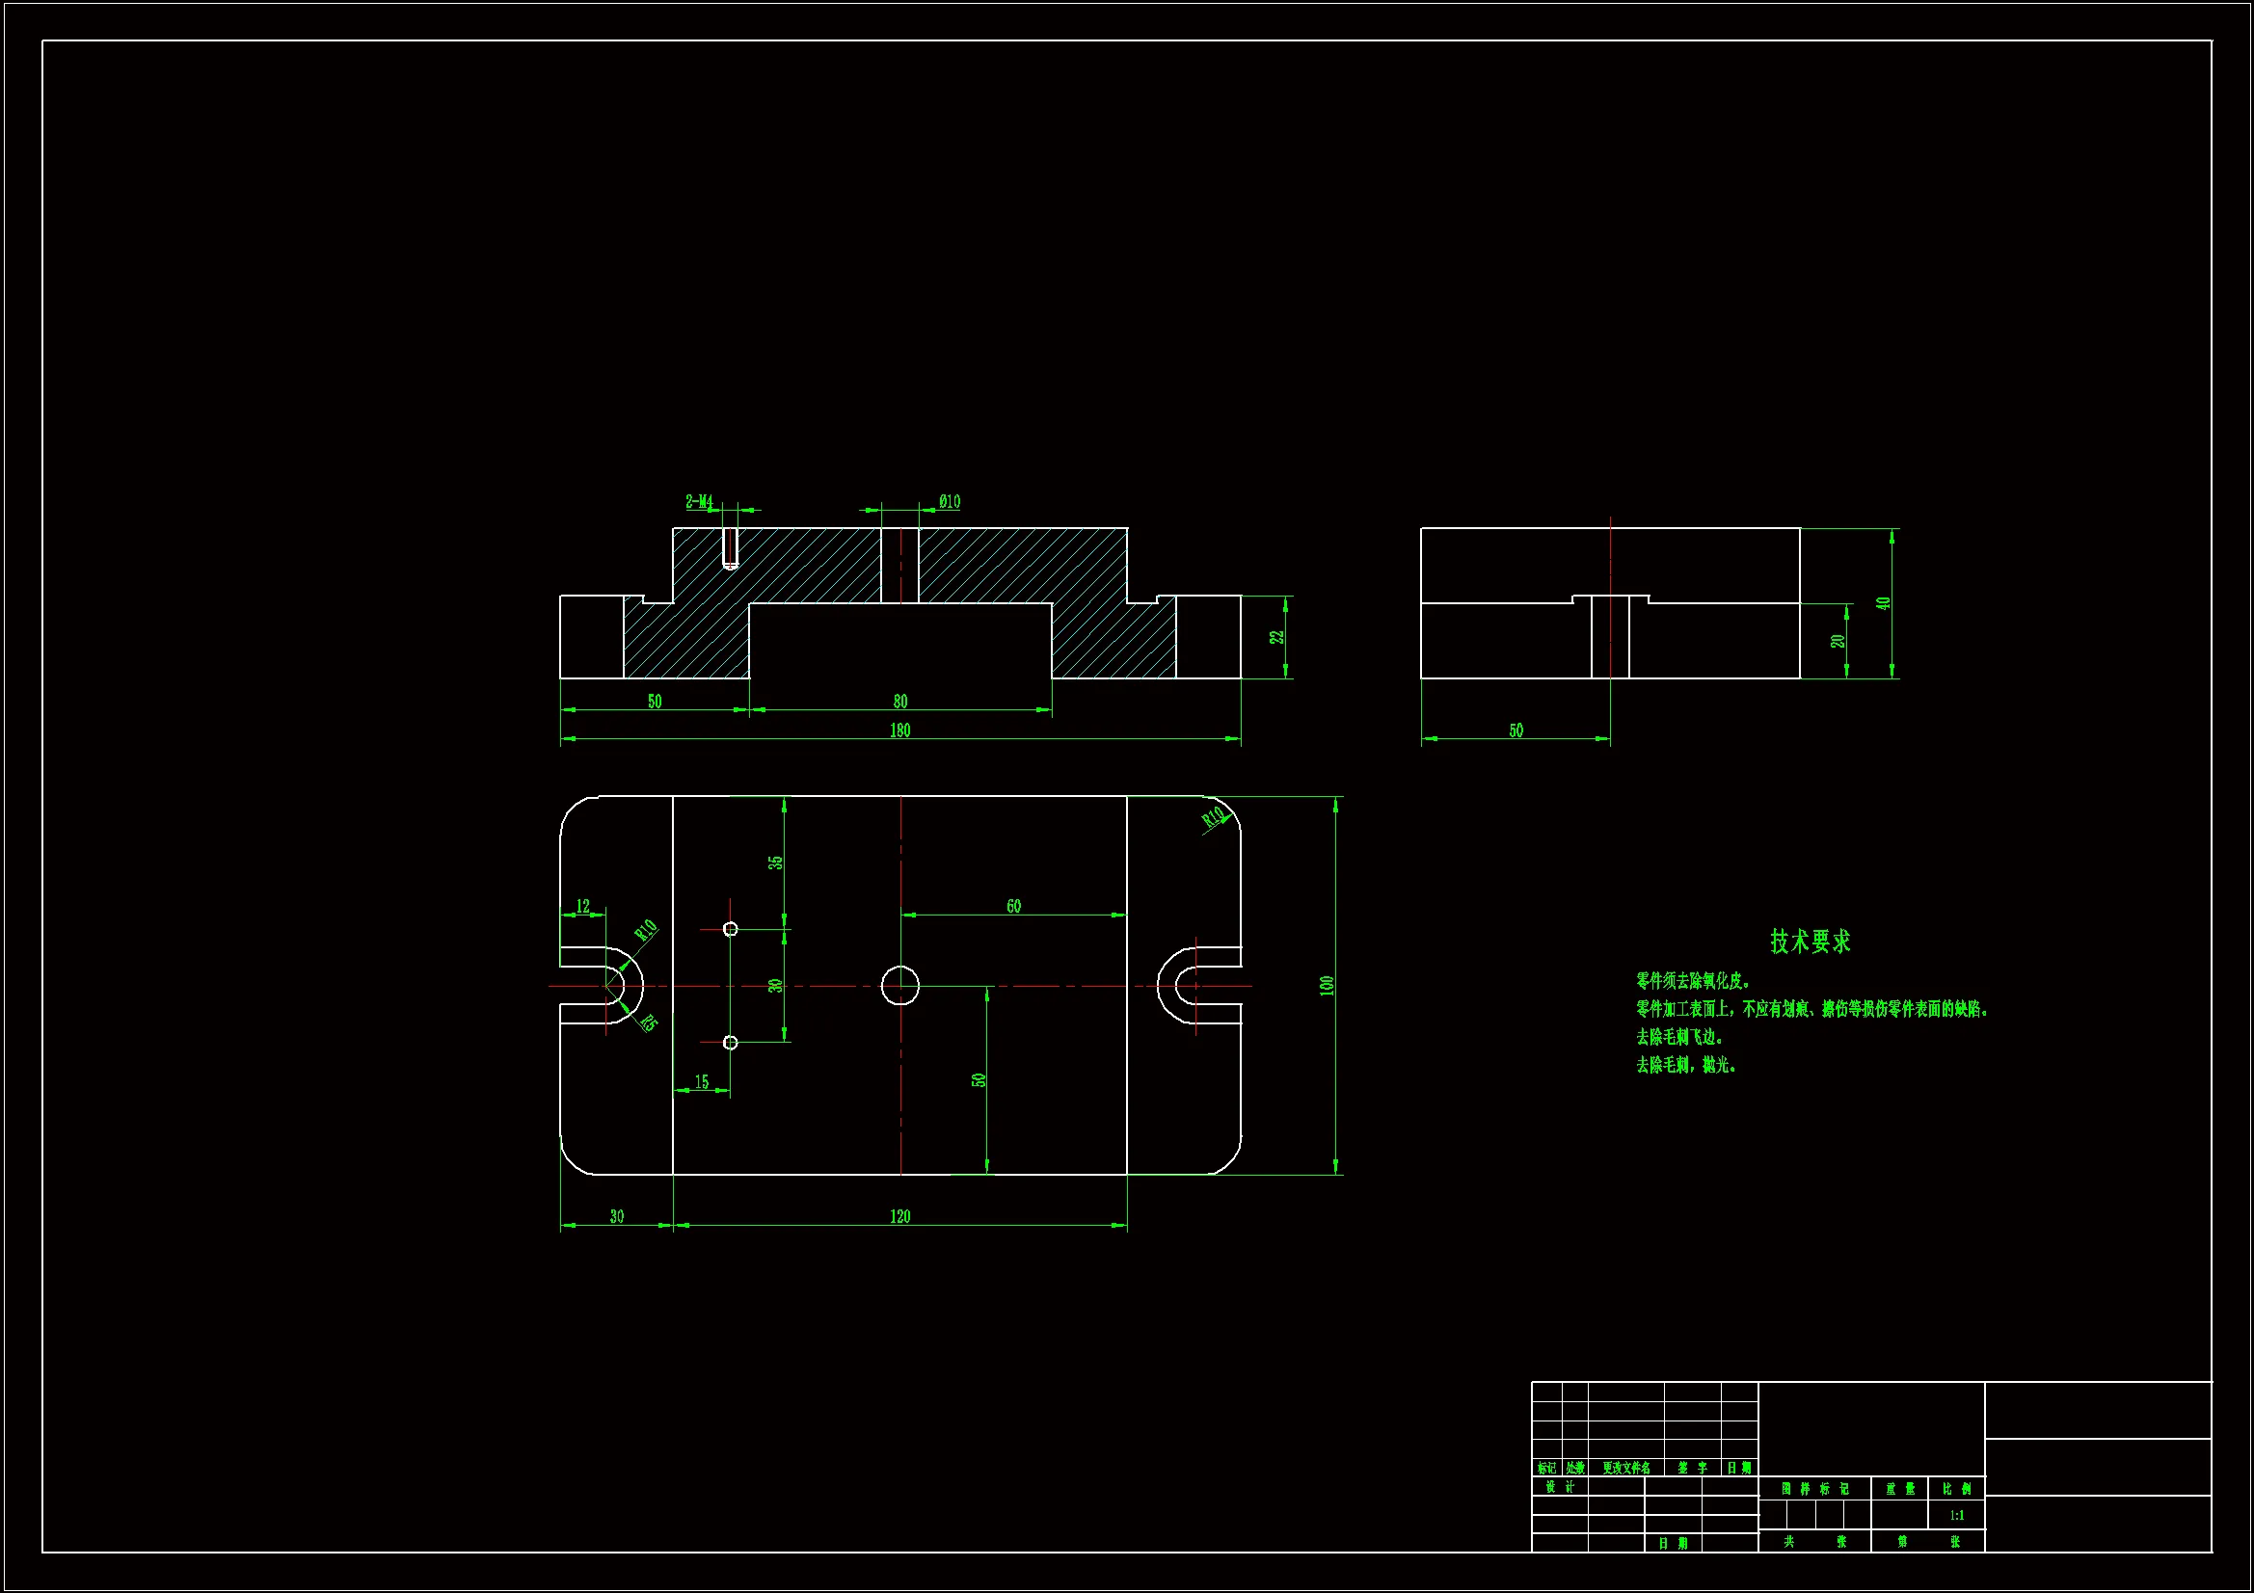Click the 100 width dimension in top view

pyautogui.click(x=1328, y=986)
